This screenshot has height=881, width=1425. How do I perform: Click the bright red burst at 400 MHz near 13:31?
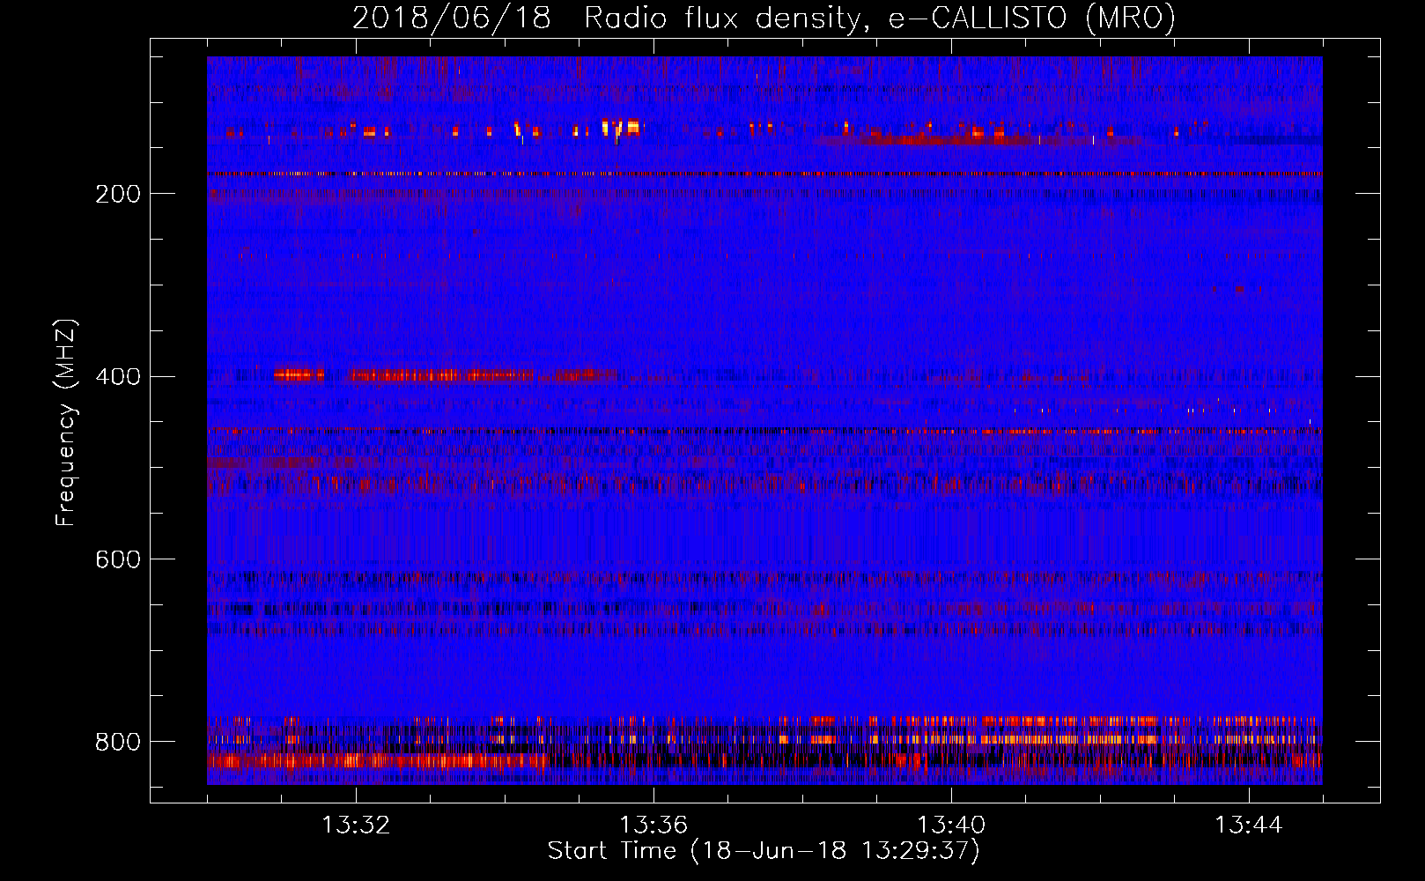(x=299, y=375)
